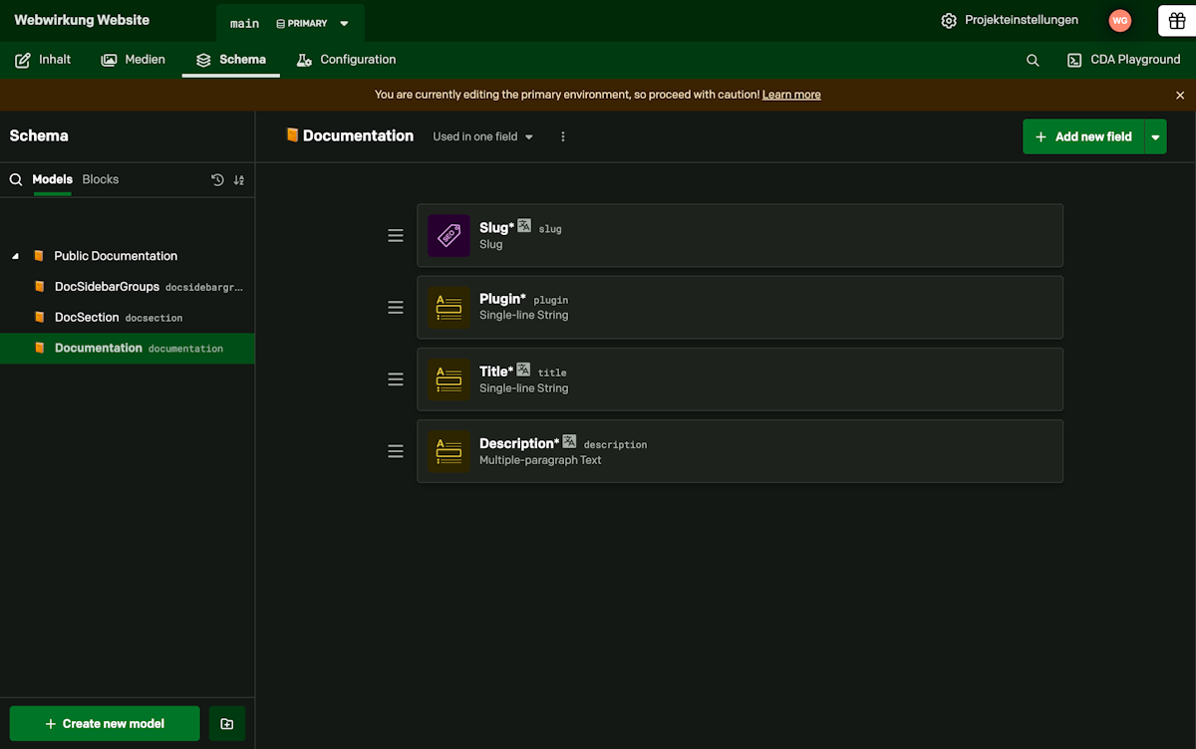The image size is (1196, 749).
Task: Open the DocSection model
Action: (x=128, y=318)
